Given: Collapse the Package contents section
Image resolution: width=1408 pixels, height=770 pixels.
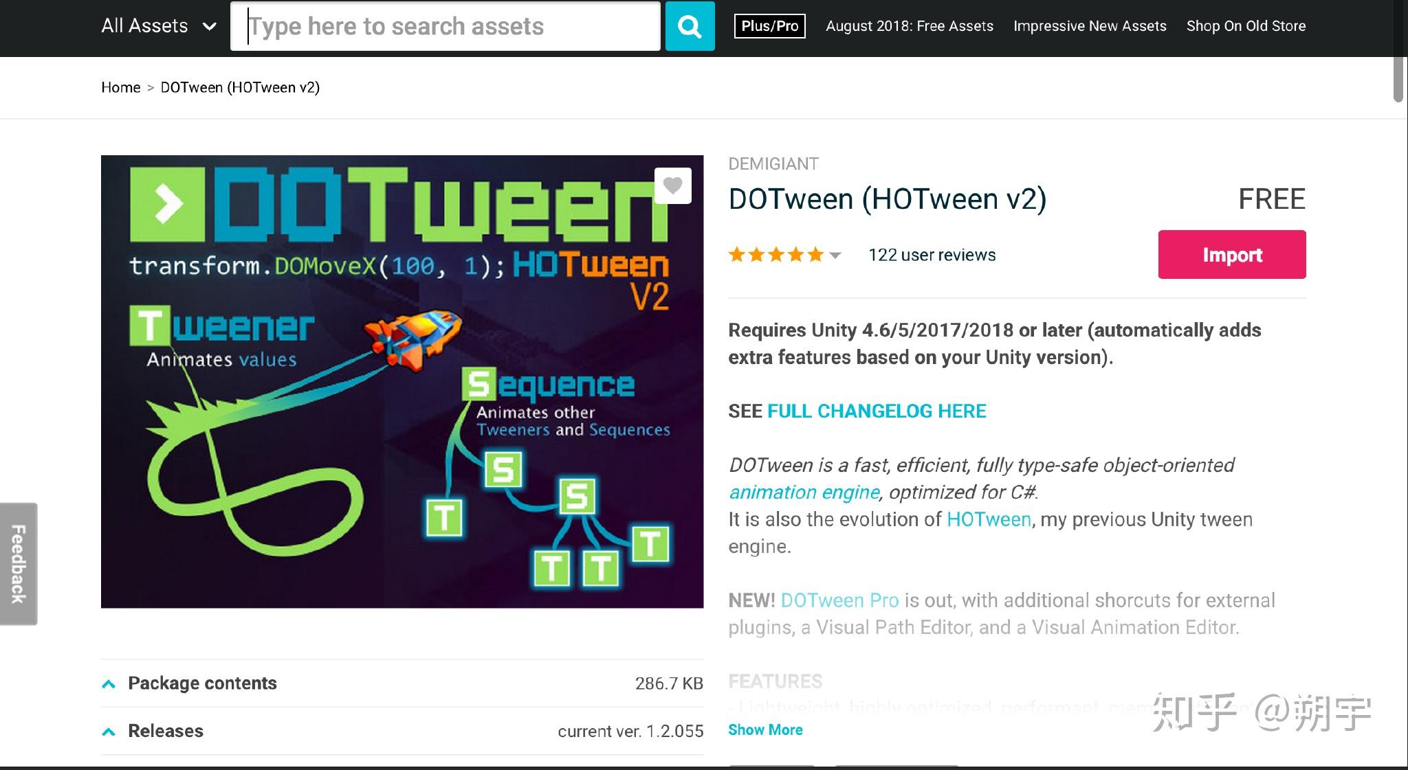Looking at the screenshot, I should pos(109,683).
